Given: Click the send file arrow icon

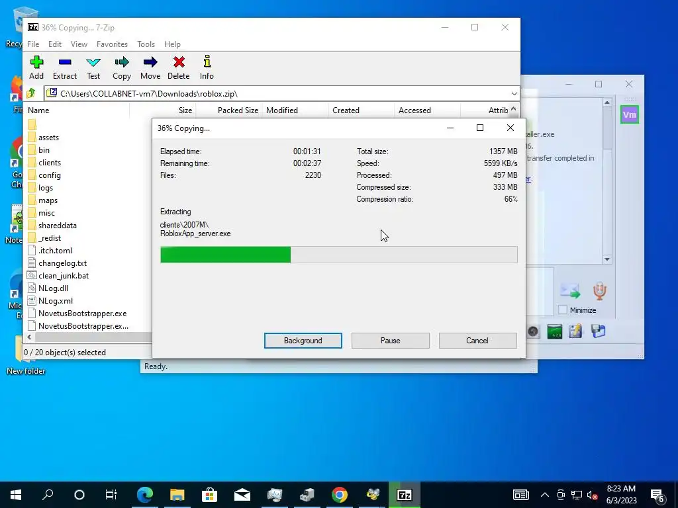Looking at the screenshot, I should pyautogui.click(x=570, y=291).
